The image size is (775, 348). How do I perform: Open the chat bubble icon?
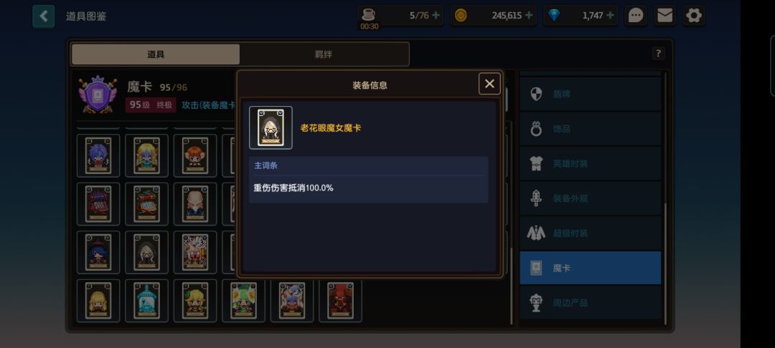(636, 16)
